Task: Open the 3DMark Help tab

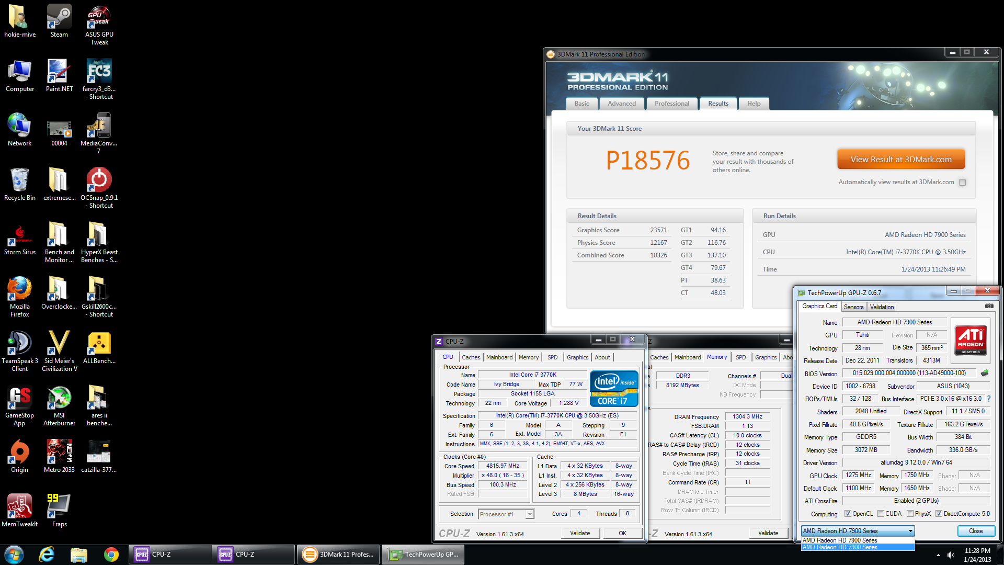Action: coord(754,104)
